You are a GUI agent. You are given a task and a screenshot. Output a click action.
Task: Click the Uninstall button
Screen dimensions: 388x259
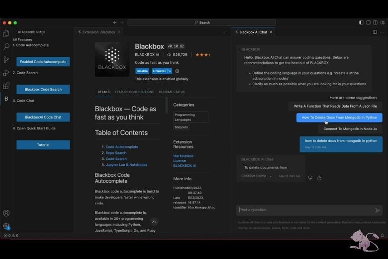click(x=160, y=71)
